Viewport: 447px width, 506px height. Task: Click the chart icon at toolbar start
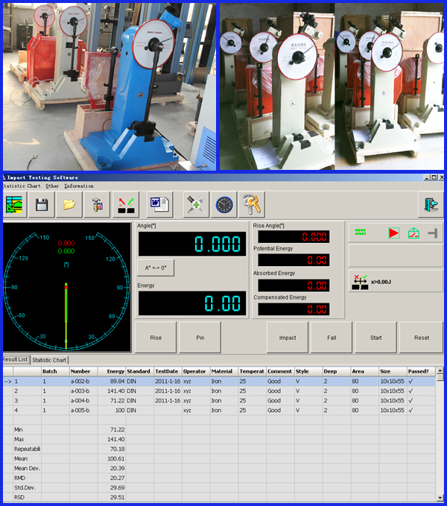coord(15,204)
